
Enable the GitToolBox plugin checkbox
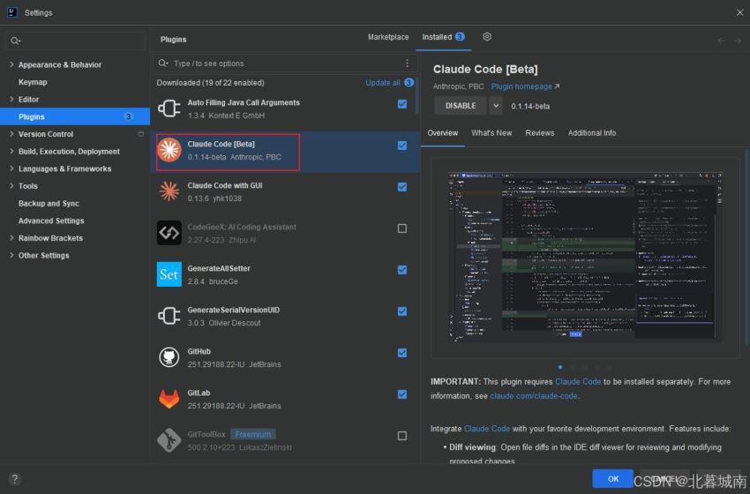(x=402, y=436)
